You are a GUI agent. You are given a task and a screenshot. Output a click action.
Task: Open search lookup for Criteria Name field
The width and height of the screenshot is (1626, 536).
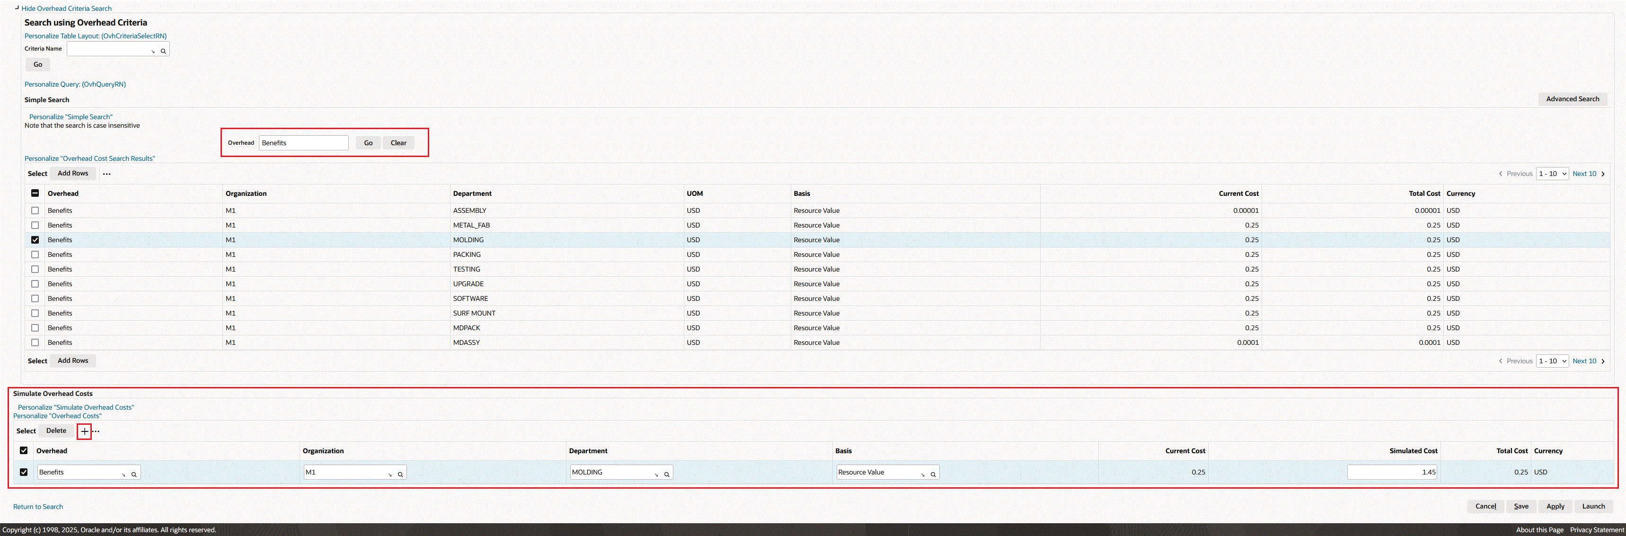[163, 51]
